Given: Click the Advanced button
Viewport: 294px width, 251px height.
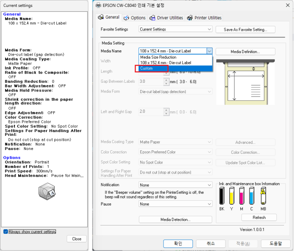Looking at the screenshot, I should click(245, 142).
